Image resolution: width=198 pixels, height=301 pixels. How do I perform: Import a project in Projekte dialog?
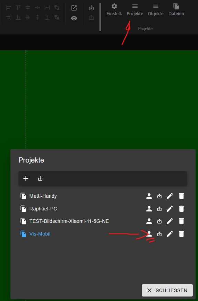[40, 178]
